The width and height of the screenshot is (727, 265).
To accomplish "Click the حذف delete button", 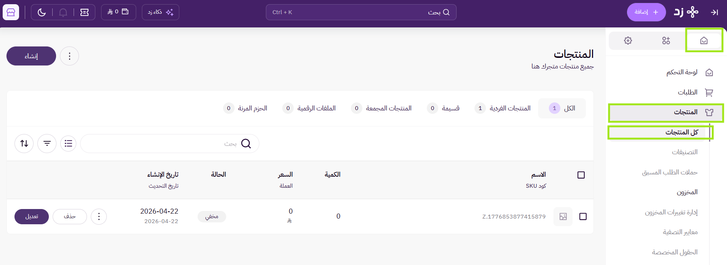I will pos(70,216).
